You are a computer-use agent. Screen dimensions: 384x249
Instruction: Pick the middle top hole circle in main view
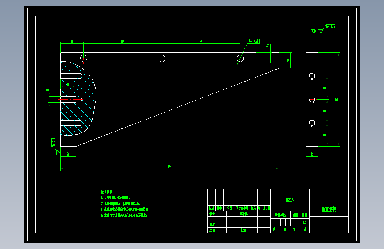pos(162,58)
